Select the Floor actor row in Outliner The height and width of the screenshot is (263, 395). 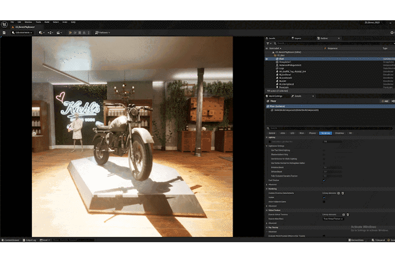pyautogui.click(x=330, y=59)
